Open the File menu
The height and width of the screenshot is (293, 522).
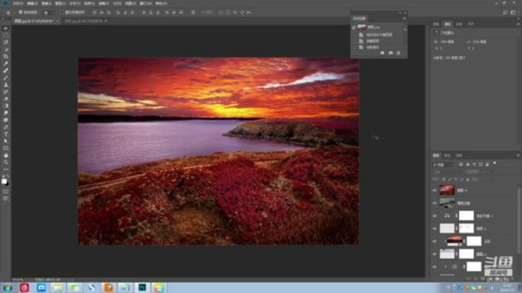point(18,4)
